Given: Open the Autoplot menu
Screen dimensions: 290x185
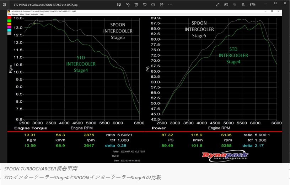Looking at the screenshot, I should point(34,14).
